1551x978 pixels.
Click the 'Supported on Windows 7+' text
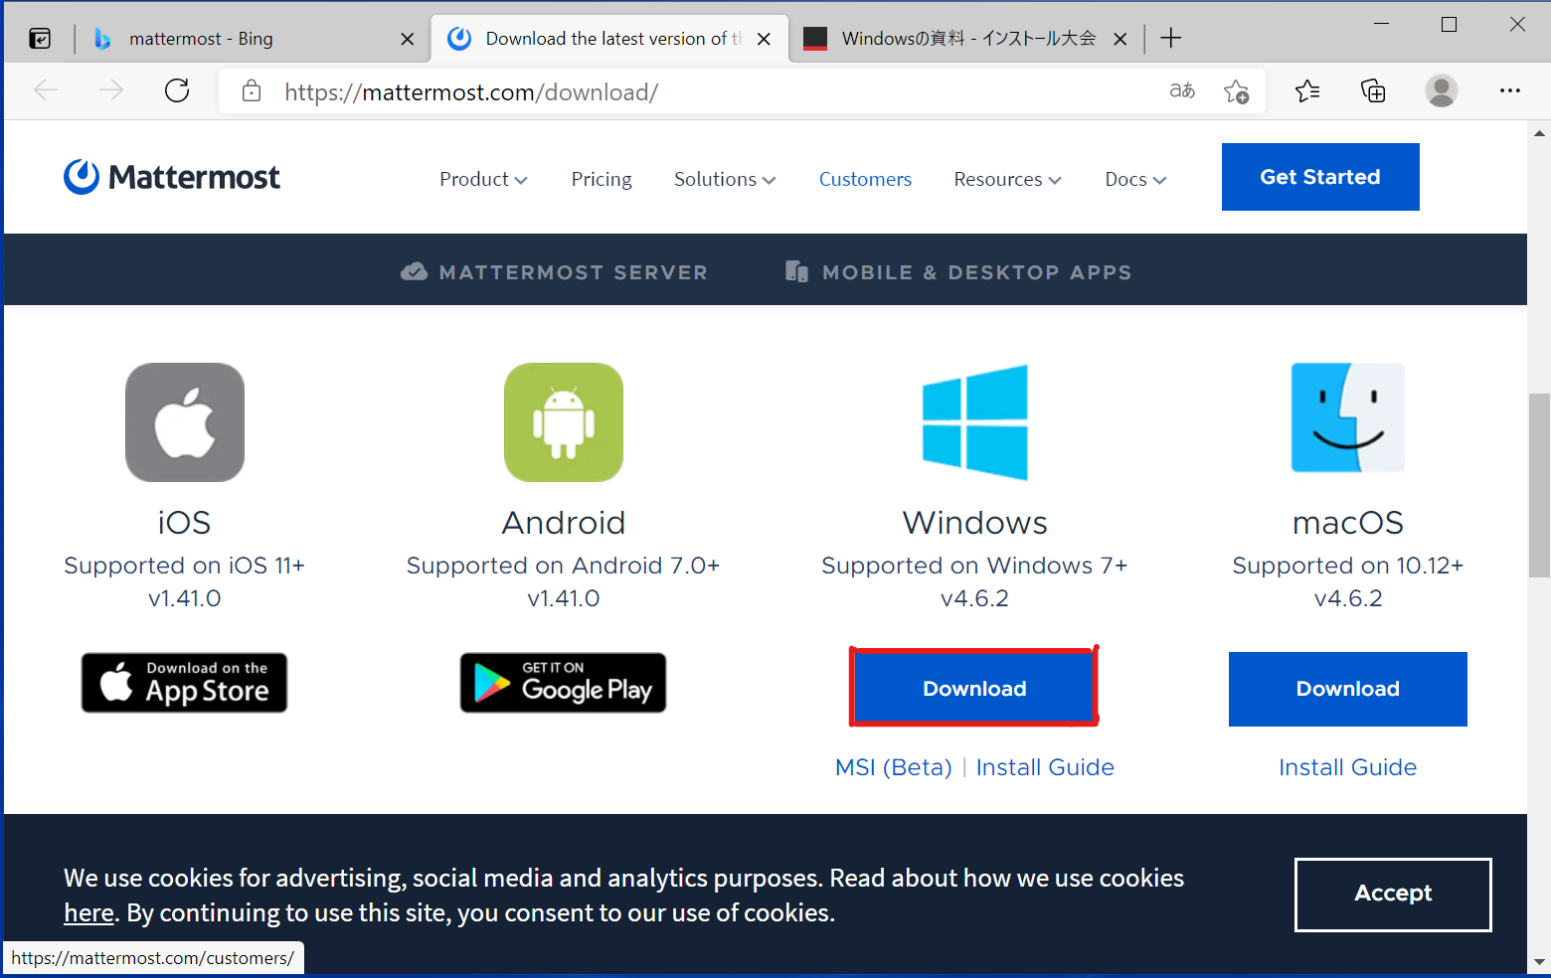pyautogui.click(x=974, y=566)
